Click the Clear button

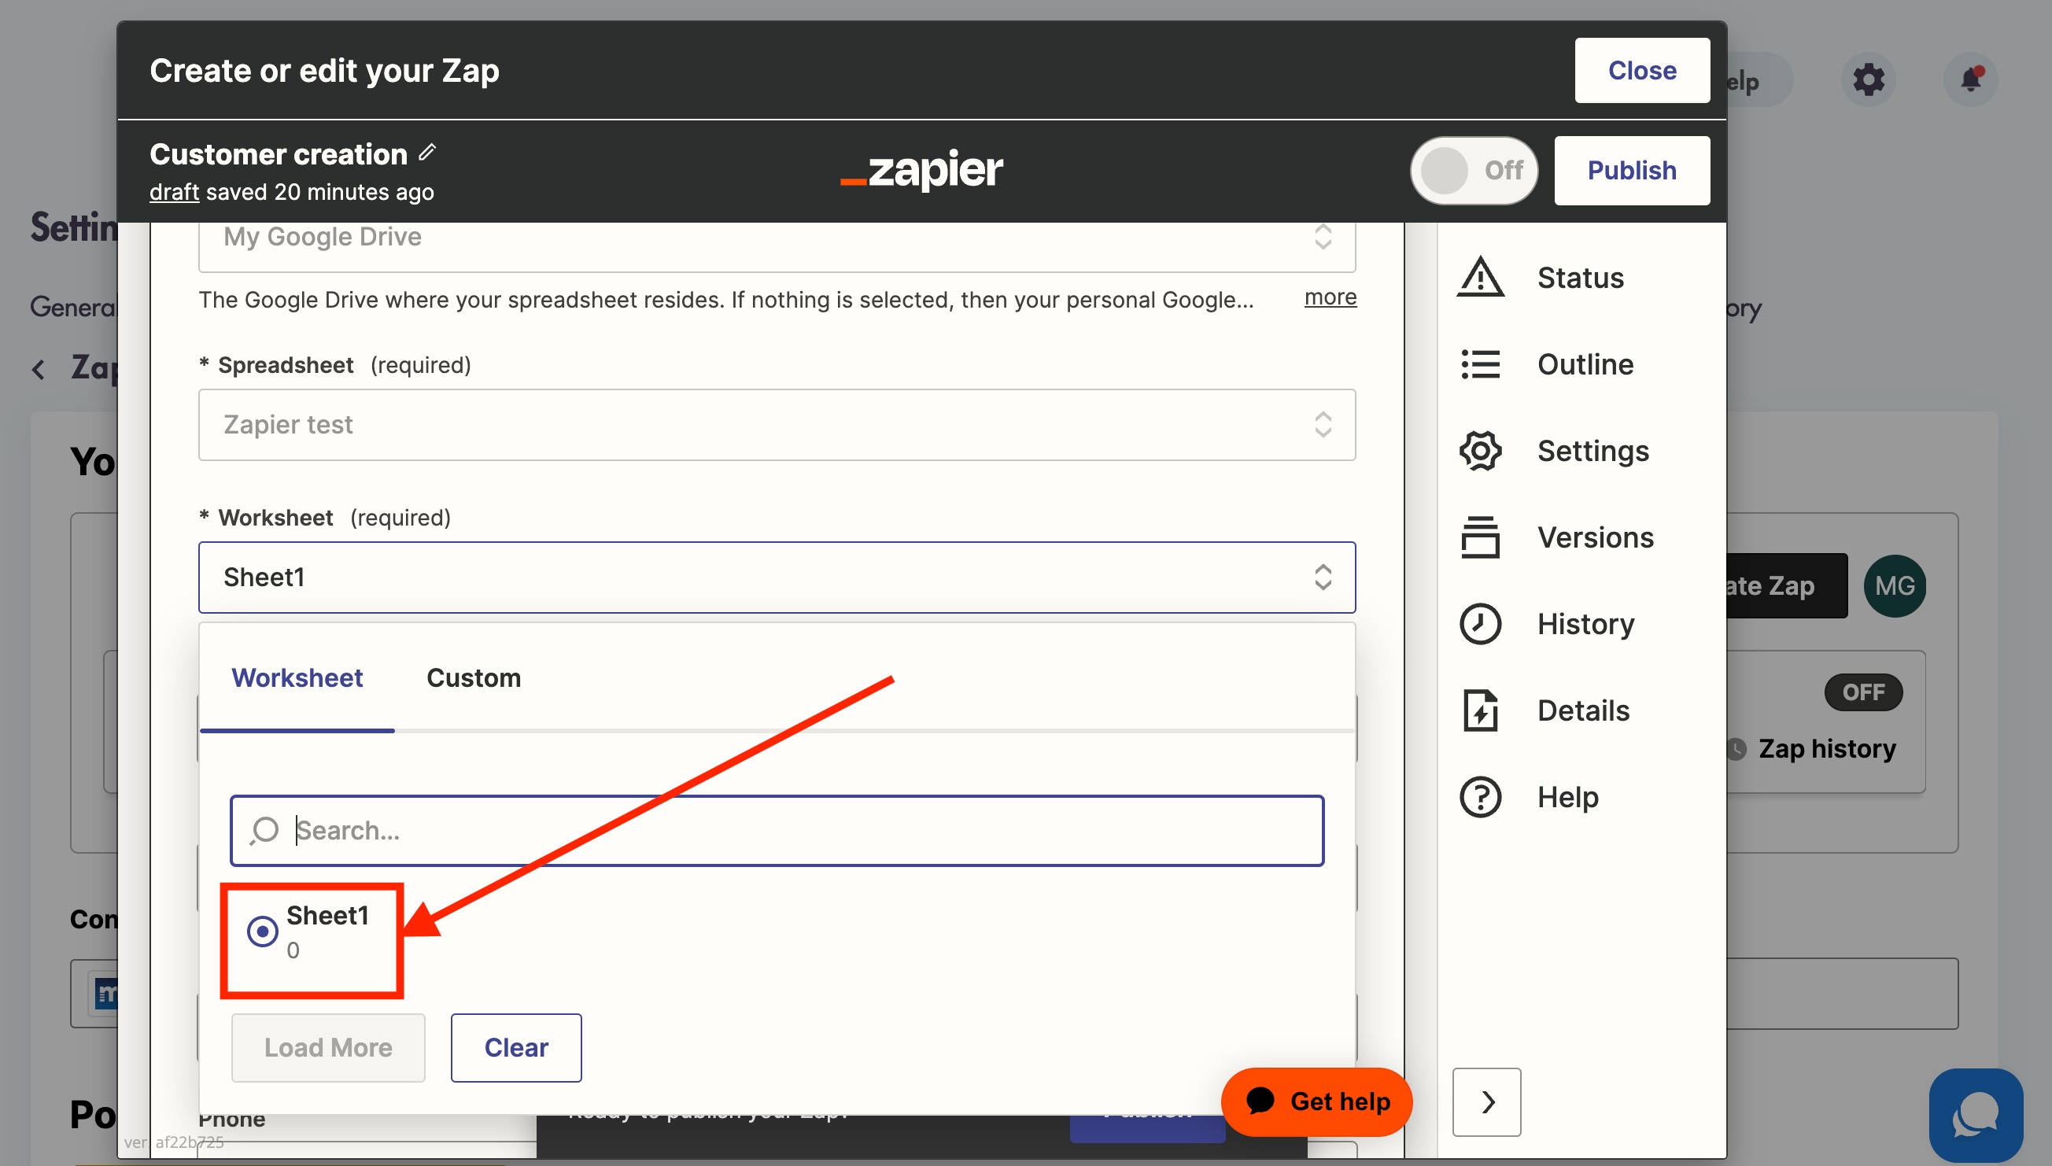tap(515, 1047)
